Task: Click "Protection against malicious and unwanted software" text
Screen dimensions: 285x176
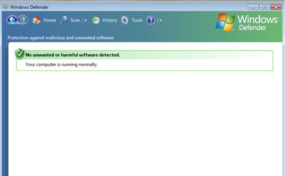Action: [61, 38]
